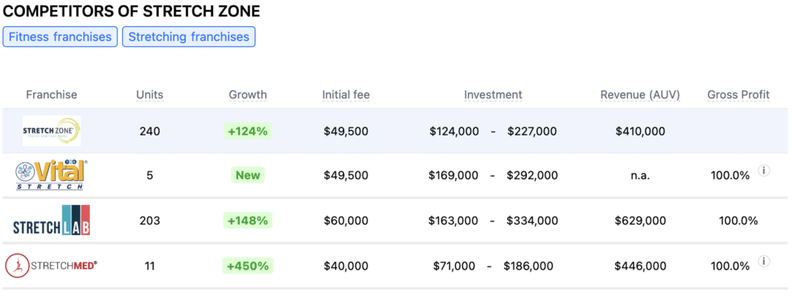Click the Revenue (AUV) column header

(x=640, y=95)
